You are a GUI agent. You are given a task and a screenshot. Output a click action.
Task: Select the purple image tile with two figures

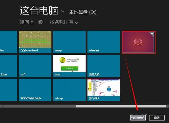[138, 42]
